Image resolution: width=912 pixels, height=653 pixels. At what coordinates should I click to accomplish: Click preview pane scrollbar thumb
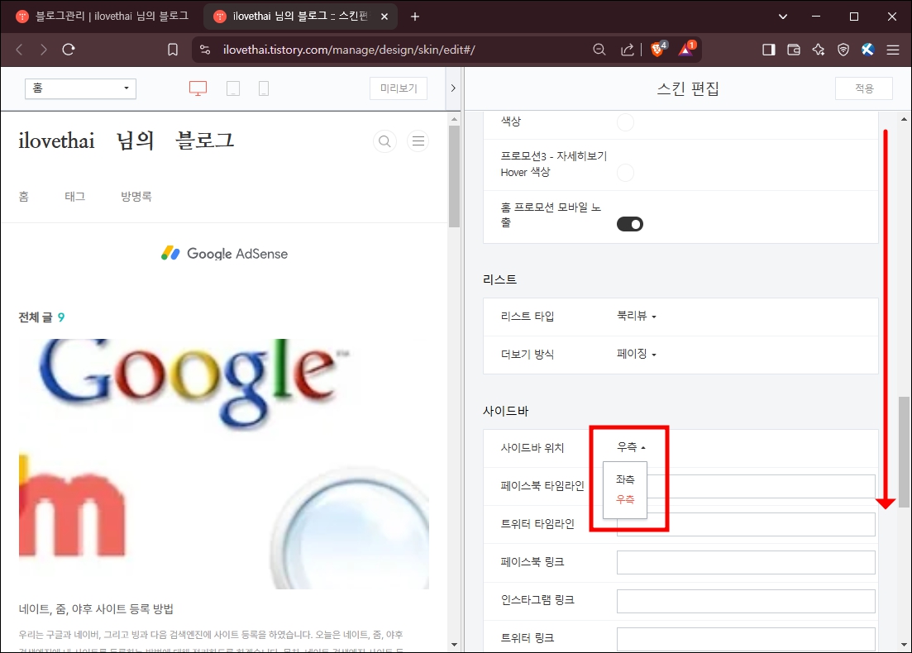[x=454, y=175]
